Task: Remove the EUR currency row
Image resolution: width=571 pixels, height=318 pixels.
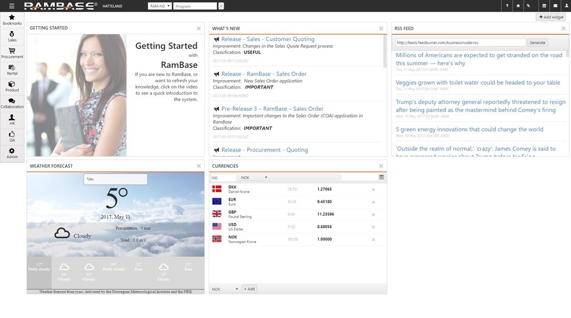Action: [373, 202]
